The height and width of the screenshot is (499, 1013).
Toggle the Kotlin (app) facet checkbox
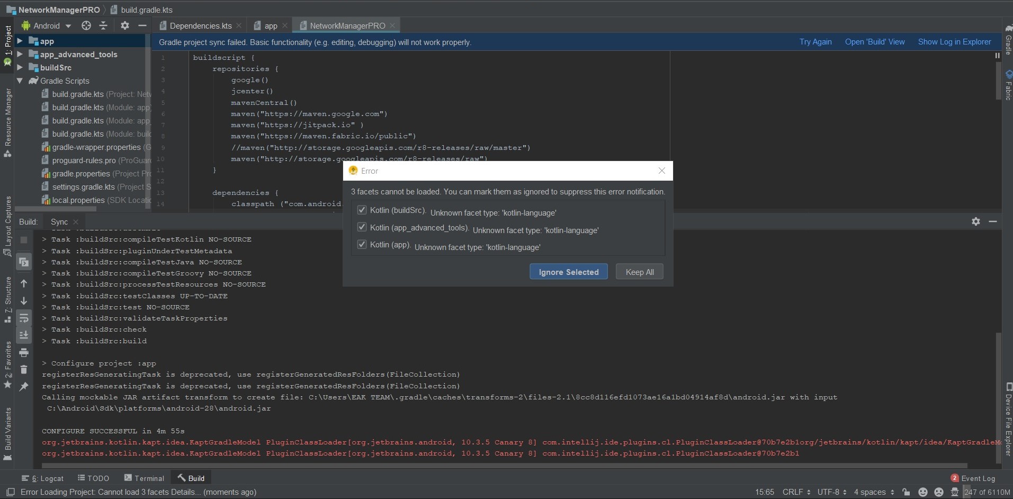point(362,245)
